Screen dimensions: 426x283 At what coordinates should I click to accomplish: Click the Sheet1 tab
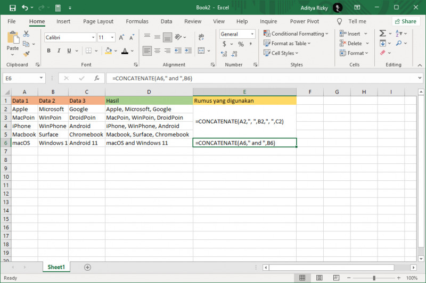pos(56,267)
